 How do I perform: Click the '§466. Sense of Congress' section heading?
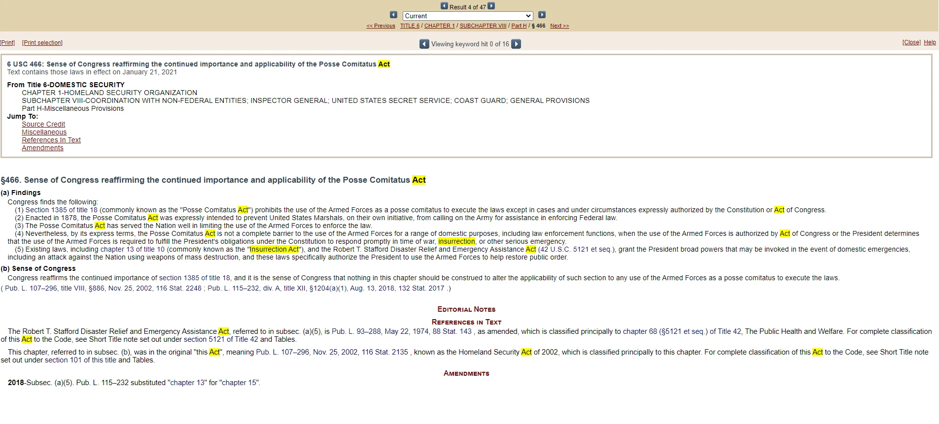(213, 180)
